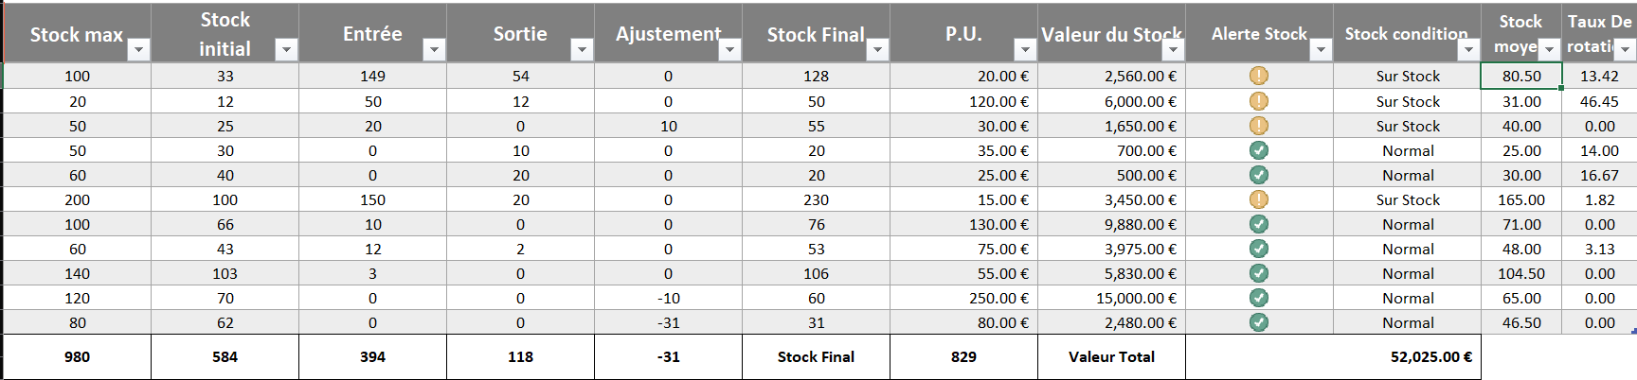Viewport: 1637px width, 380px height.
Task: Expand the Stock condition filter arrow
Action: pos(1468,50)
